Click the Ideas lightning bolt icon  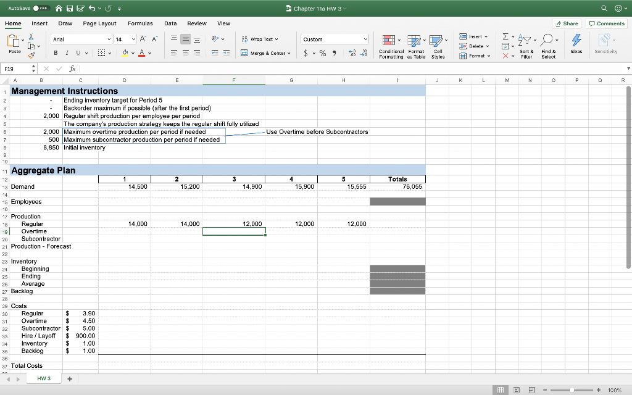(575, 40)
